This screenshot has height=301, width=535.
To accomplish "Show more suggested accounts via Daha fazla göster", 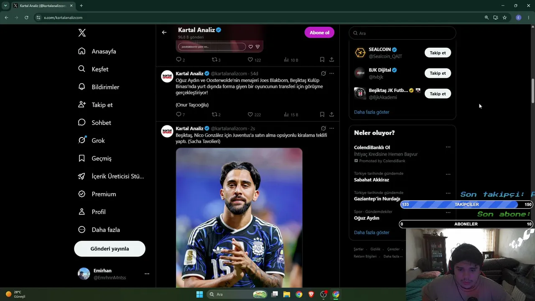I will [x=372, y=112].
